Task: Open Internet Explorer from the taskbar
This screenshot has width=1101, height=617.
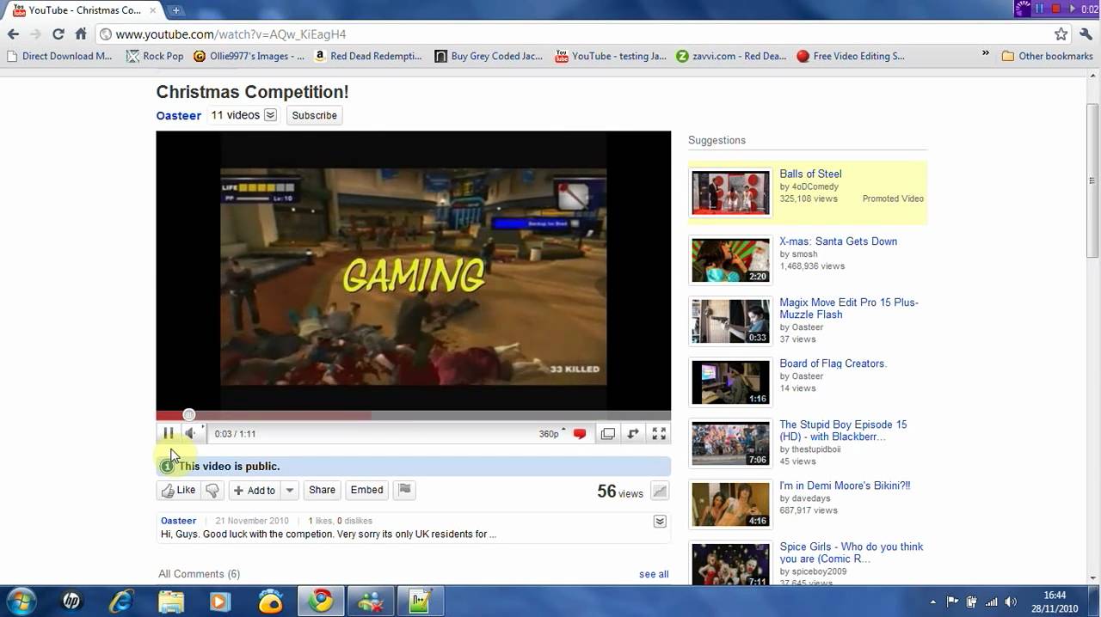Action: pos(121,602)
